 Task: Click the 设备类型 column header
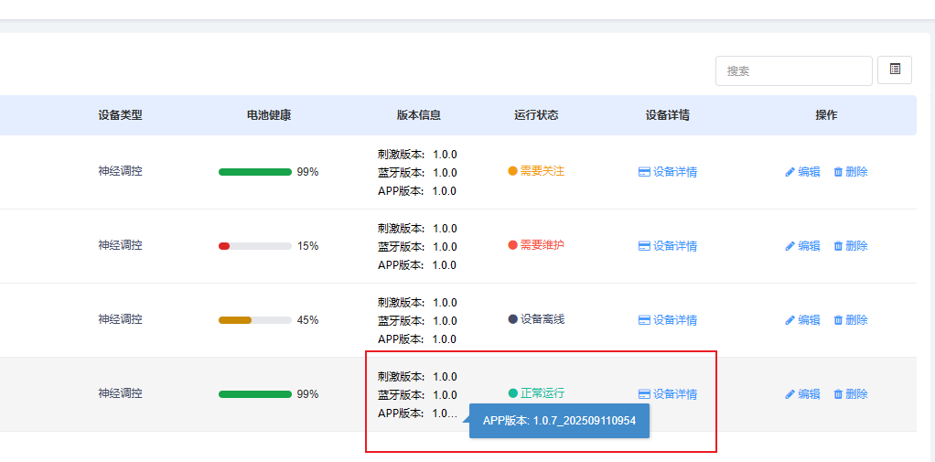click(x=121, y=115)
